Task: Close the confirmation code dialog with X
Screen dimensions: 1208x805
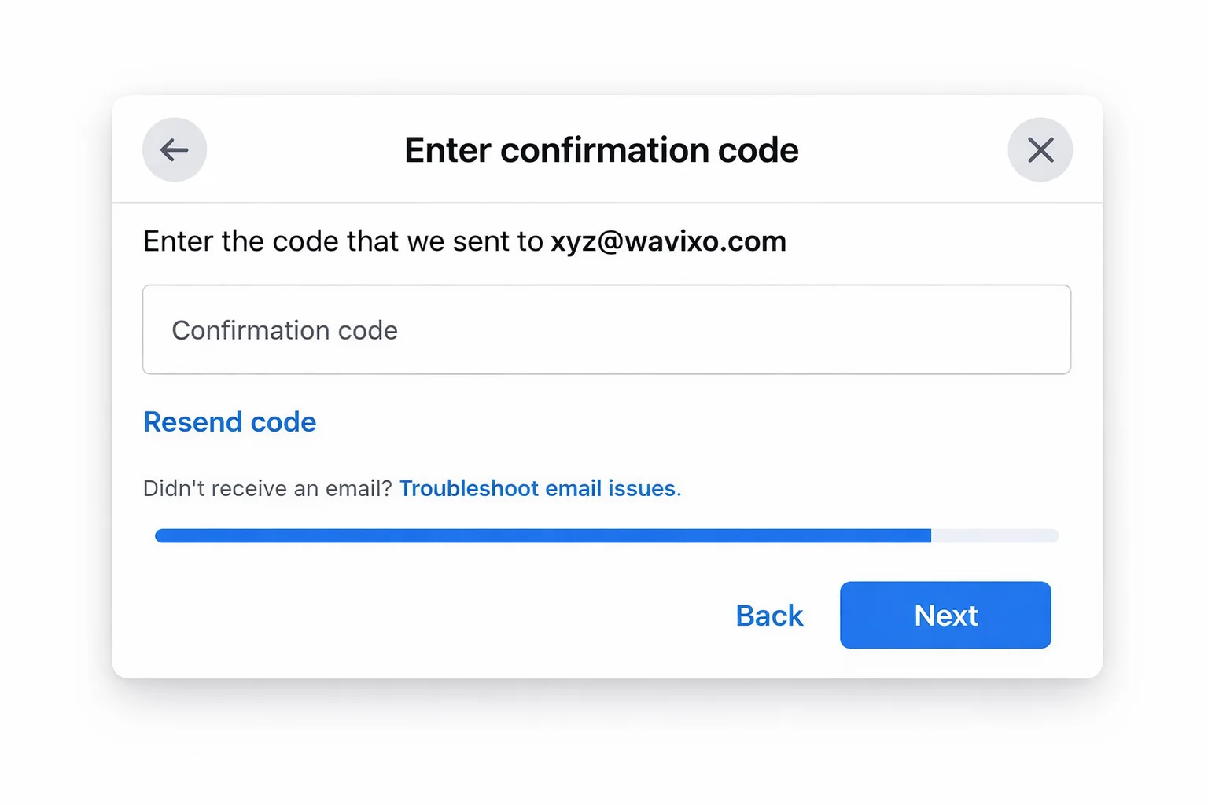Action: (x=1040, y=149)
